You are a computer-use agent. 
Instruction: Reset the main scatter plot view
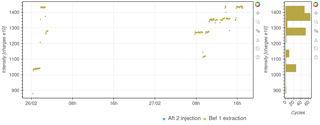click(x=257, y=49)
